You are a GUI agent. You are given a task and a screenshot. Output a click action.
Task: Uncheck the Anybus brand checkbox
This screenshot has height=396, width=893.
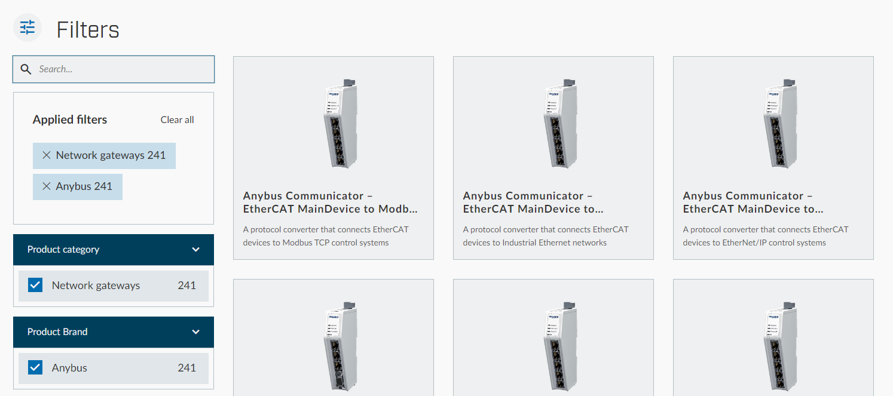[35, 368]
